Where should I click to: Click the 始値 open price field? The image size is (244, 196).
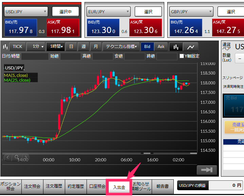(71, 56)
